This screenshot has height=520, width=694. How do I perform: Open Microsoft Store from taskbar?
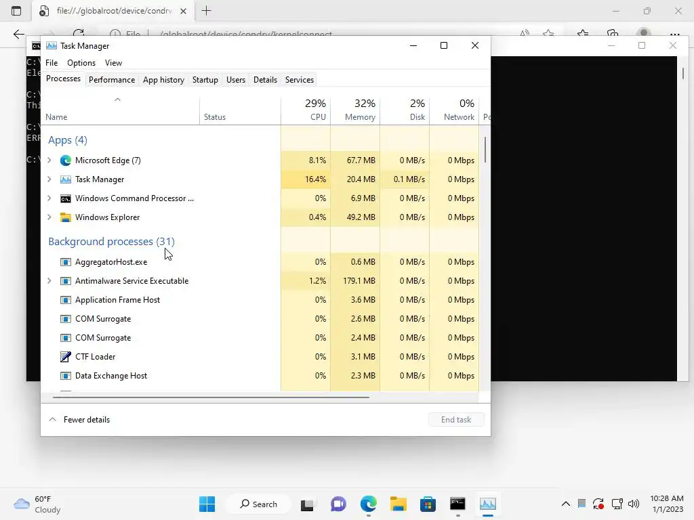tap(428, 504)
